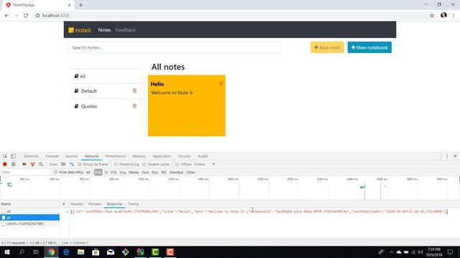Image resolution: width=460 pixels, height=258 pixels.
Task: Open the Application tab
Action: pyautogui.click(x=162, y=156)
